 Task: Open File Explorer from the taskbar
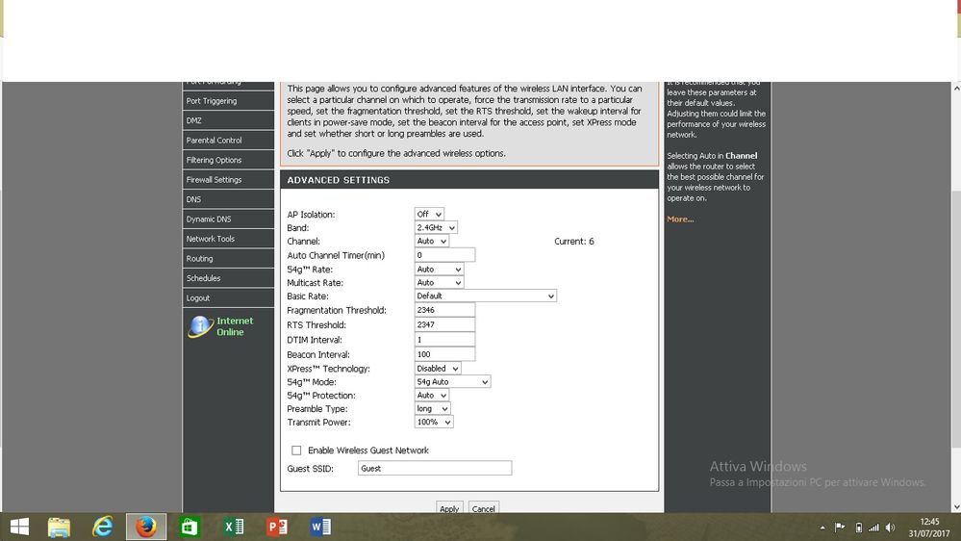point(59,527)
